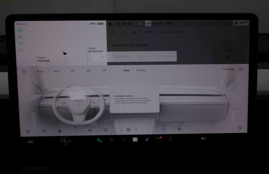The height and width of the screenshot is (174, 269).
Task: Switch to the Achter climate tab
Action: [141, 70]
